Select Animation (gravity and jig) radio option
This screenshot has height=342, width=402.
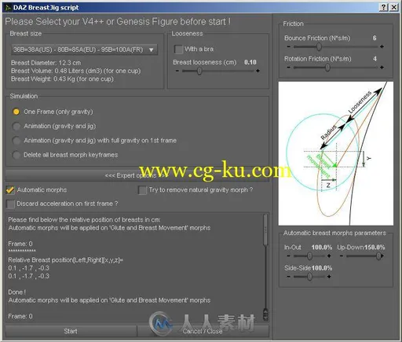[x=16, y=126]
